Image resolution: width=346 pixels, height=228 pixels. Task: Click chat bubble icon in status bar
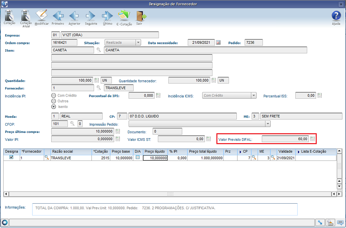point(340,222)
